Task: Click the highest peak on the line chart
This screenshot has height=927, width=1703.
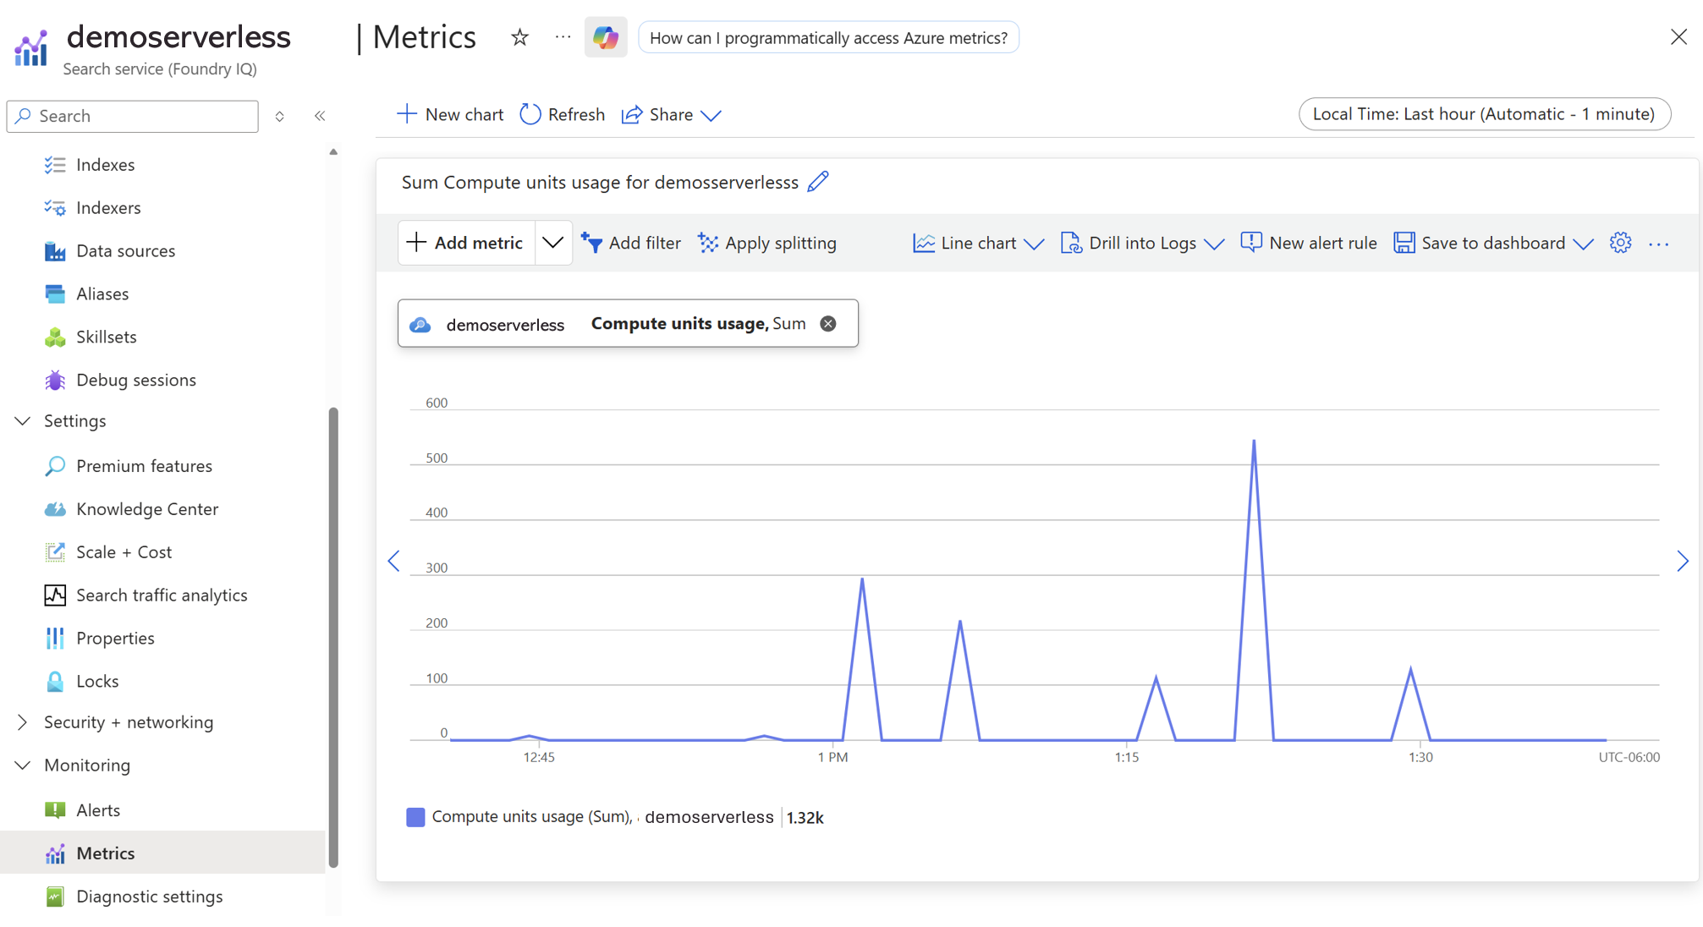Action: tap(1254, 441)
